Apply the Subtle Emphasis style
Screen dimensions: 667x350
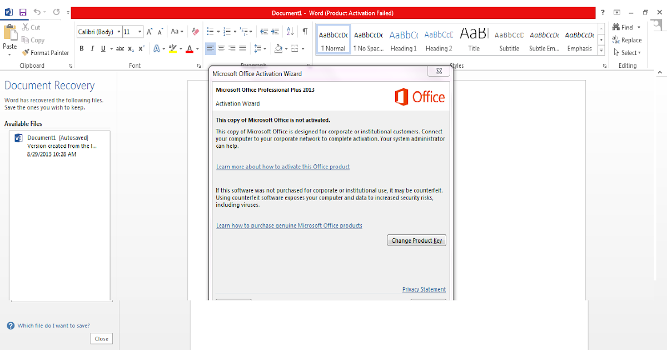544,39
